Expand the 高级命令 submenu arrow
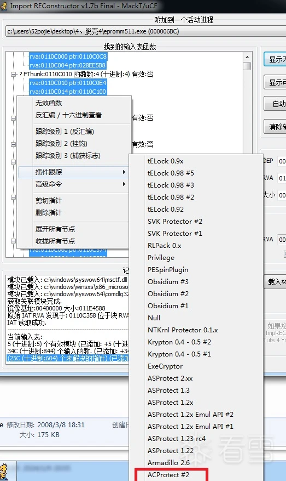Screen dimensions: 286x481 124,184
